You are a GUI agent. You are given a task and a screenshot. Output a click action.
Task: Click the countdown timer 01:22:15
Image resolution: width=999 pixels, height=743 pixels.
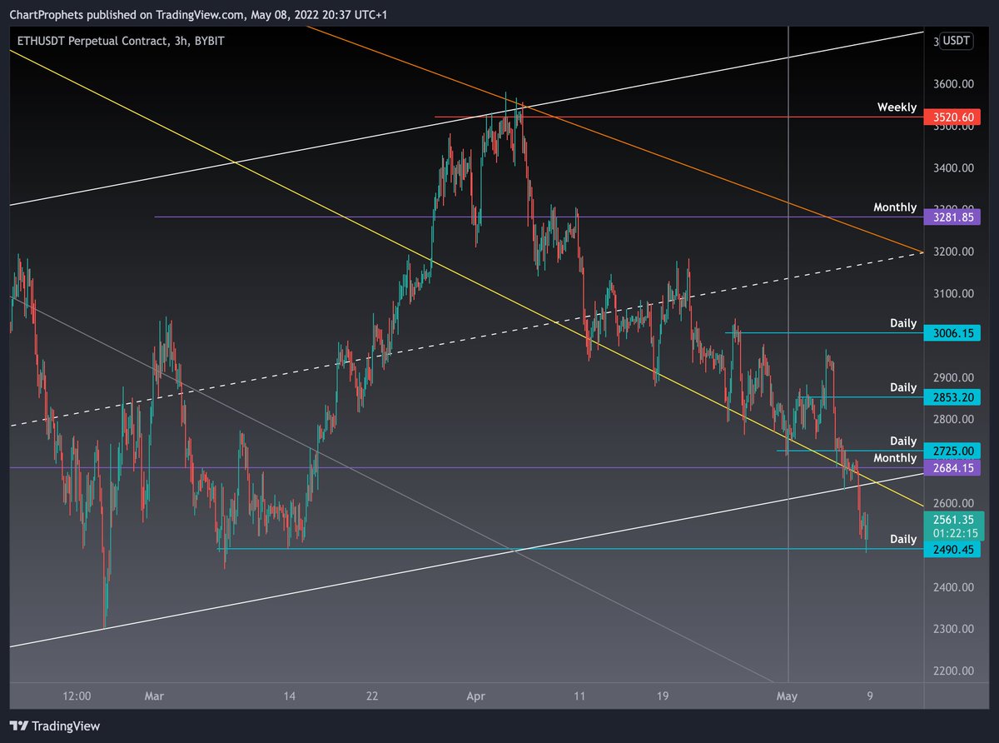954,533
